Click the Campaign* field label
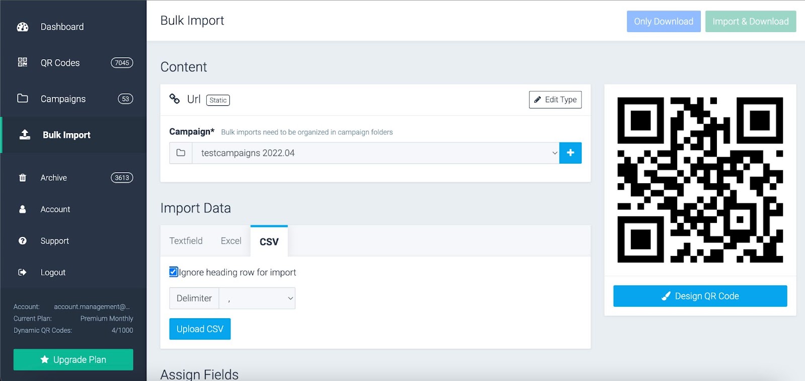Viewport: 805px width, 381px height. coord(192,132)
